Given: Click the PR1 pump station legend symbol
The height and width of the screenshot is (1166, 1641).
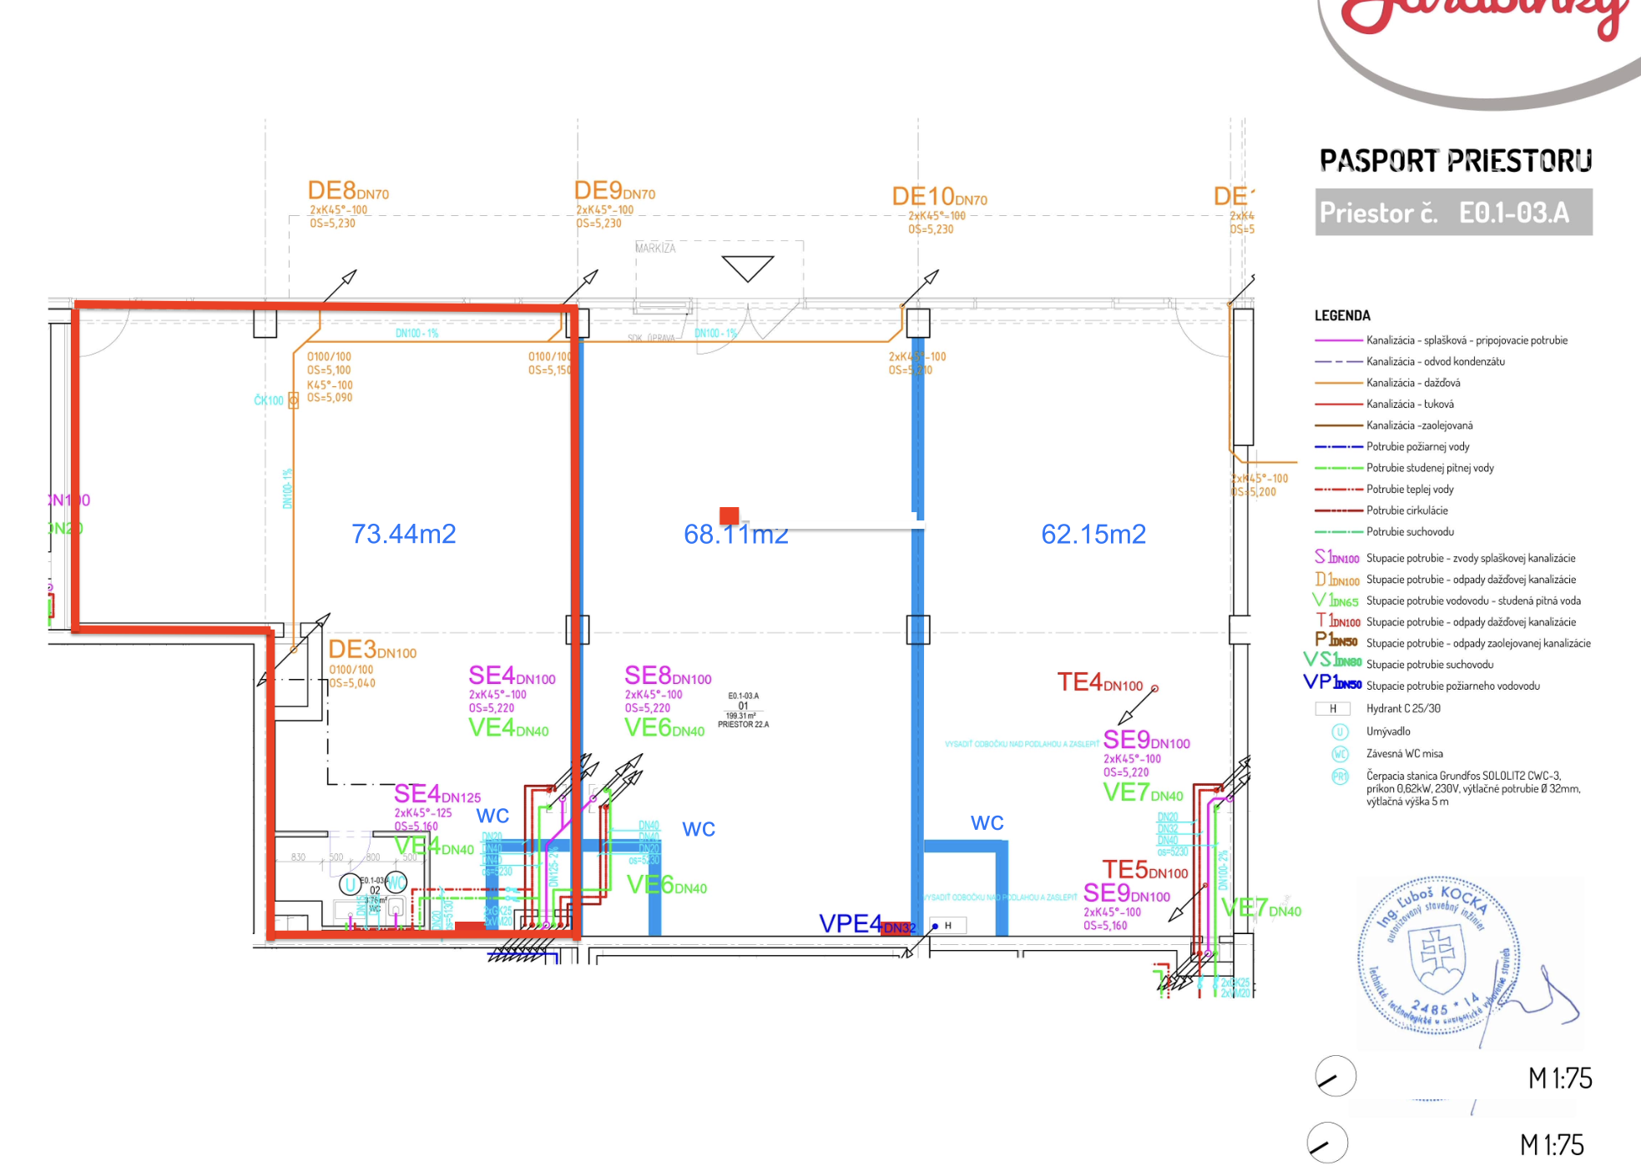Looking at the screenshot, I should pyautogui.click(x=1340, y=776).
